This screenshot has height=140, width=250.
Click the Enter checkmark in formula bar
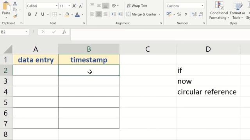click(54, 32)
